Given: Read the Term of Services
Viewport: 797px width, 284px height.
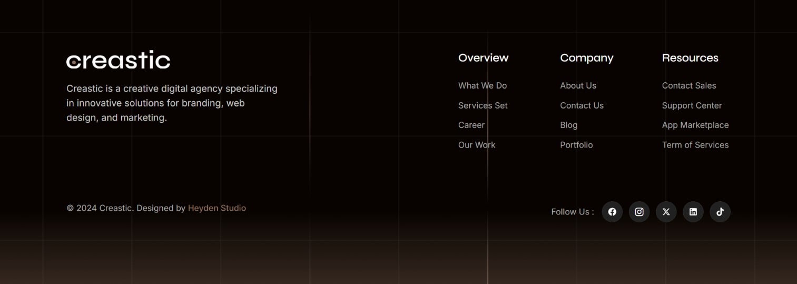Looking at the screenshot, I should coord(695,145).
